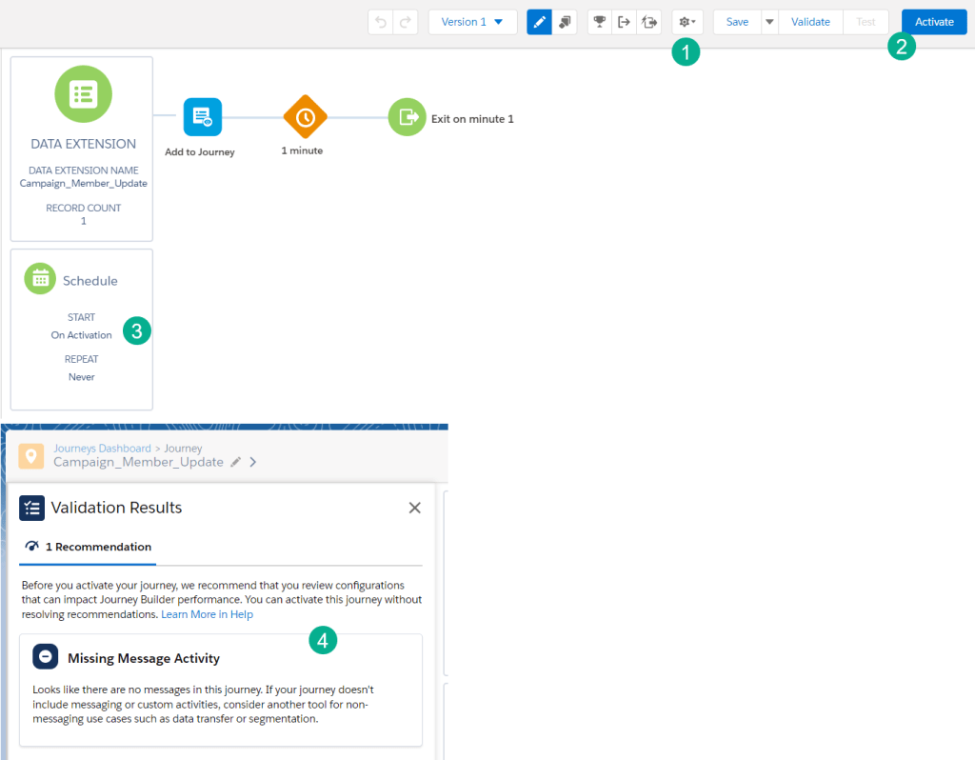This screenshot has height=760, width=975.
Task: Open exit criteria icon in toolbar
Action: tap(625, 22)
